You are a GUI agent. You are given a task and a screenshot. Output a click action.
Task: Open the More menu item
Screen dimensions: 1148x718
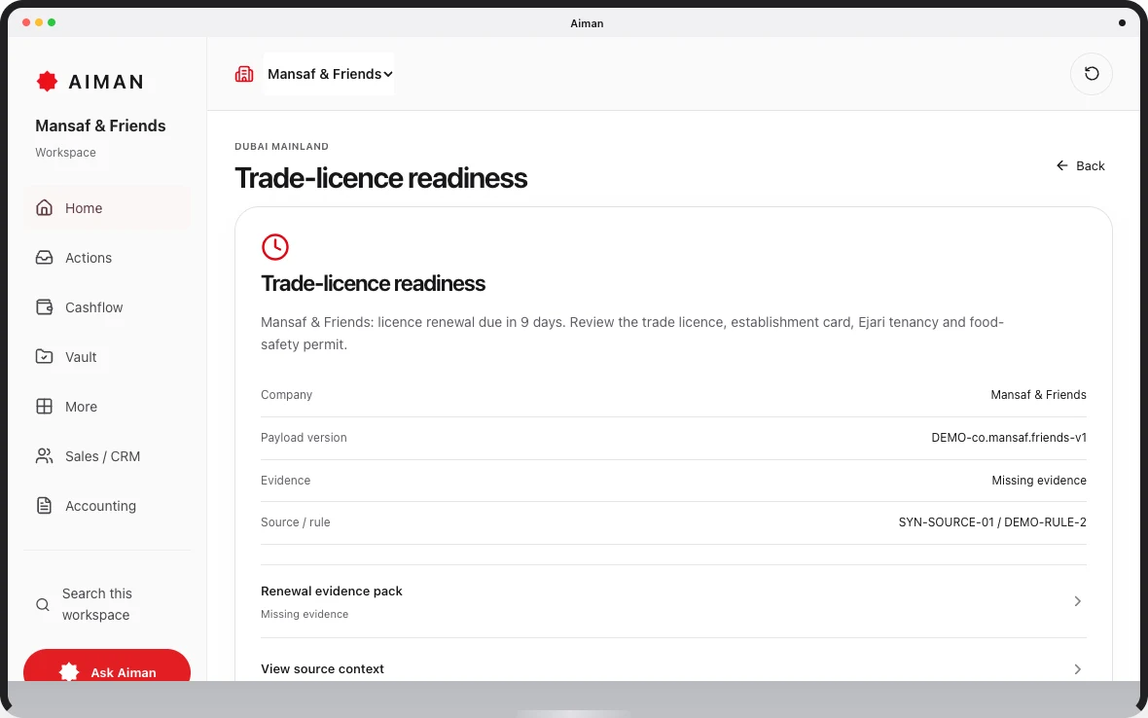tap(107, 407)
